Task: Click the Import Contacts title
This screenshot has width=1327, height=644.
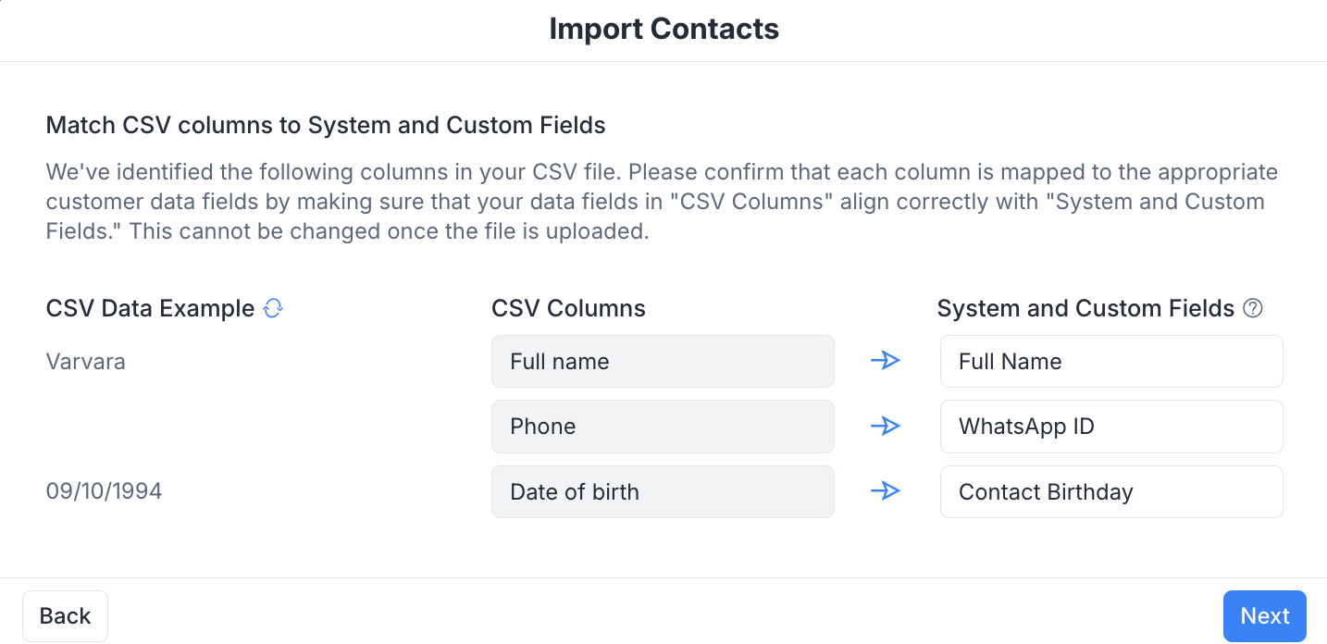Action: tap(663, 29)
